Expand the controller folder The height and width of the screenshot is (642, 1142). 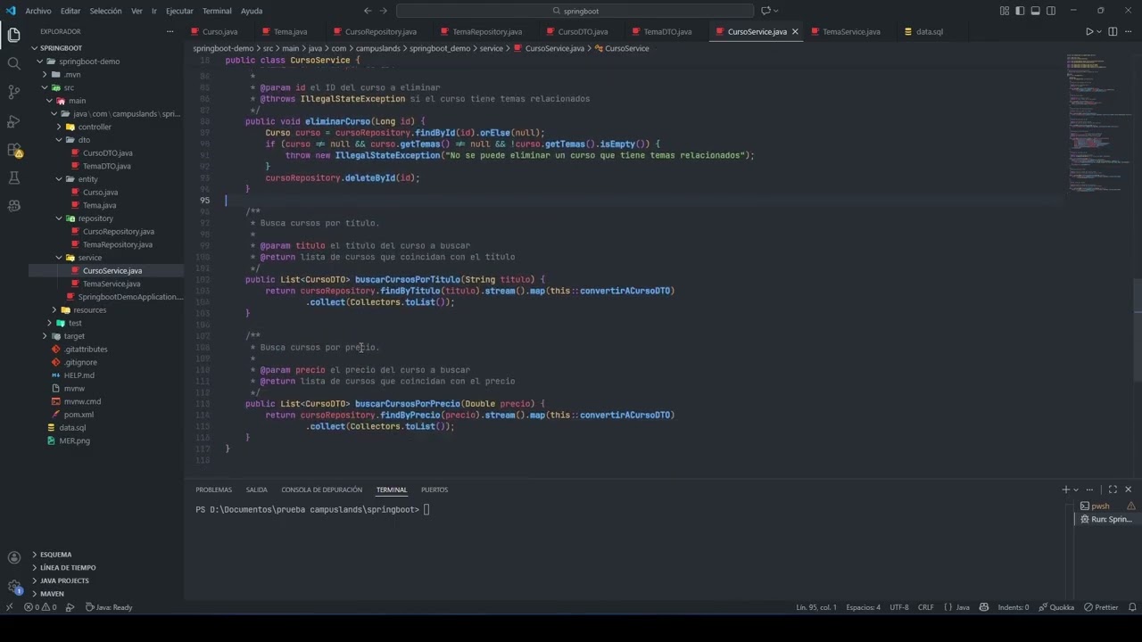click(x=95, y=127)
